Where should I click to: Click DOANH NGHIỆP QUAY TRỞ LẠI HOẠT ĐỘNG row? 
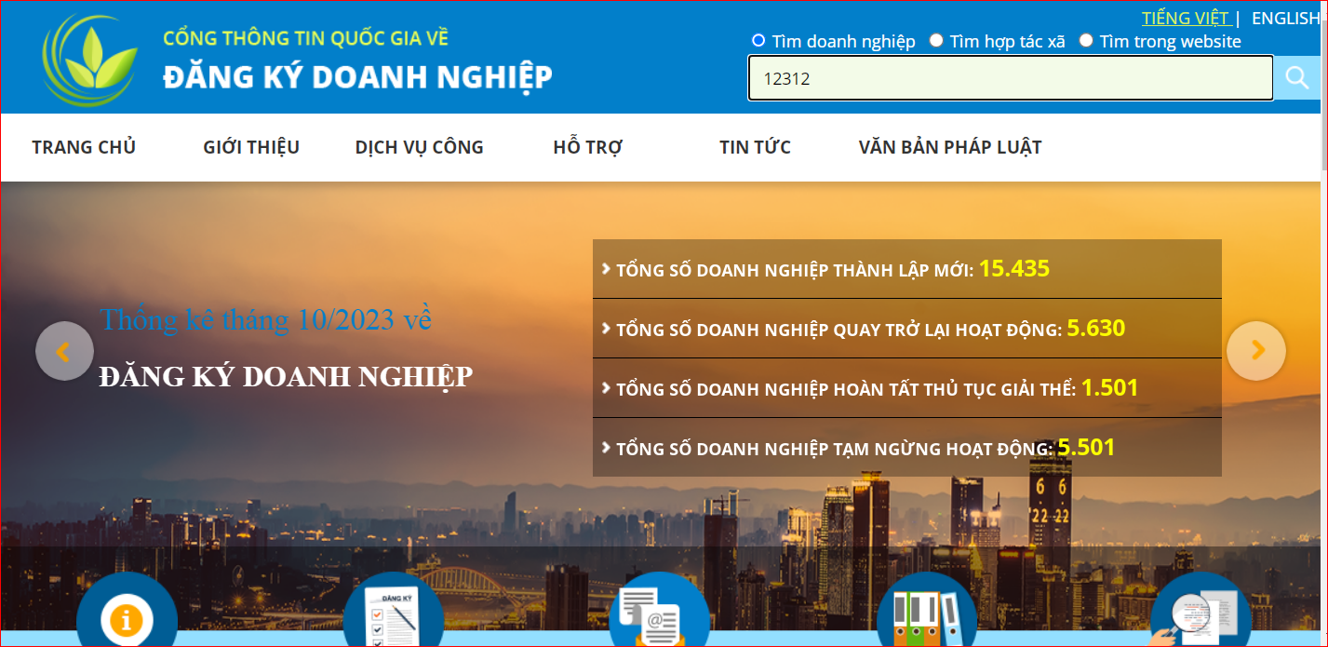pyautogui.click(x=907, y=329)
